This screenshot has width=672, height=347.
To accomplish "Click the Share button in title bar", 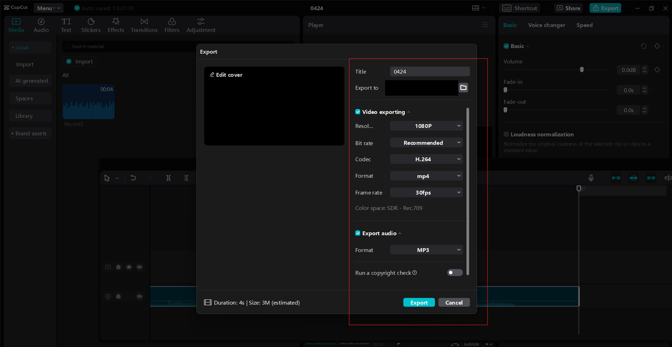I will [569, 8].
